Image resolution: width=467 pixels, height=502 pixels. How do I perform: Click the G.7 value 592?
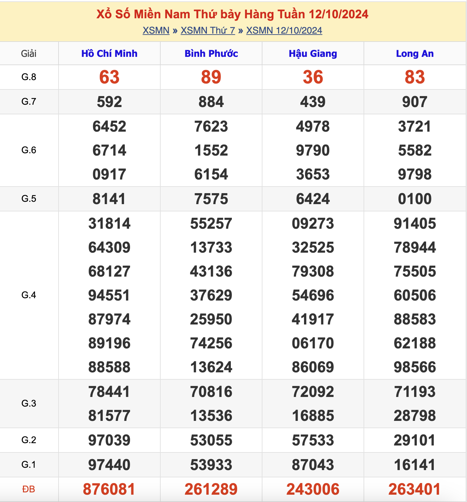click(109, 102)
